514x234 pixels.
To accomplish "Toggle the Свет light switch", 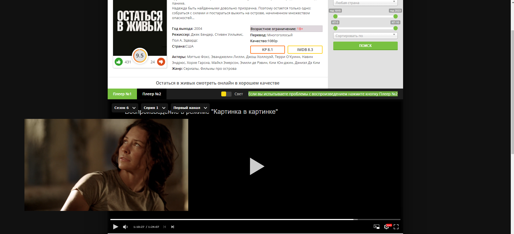I will pyautogui.click(x=226, y=94).
